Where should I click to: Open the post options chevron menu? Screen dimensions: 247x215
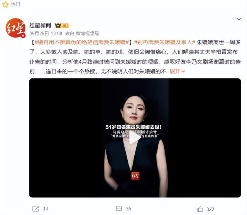239,19
